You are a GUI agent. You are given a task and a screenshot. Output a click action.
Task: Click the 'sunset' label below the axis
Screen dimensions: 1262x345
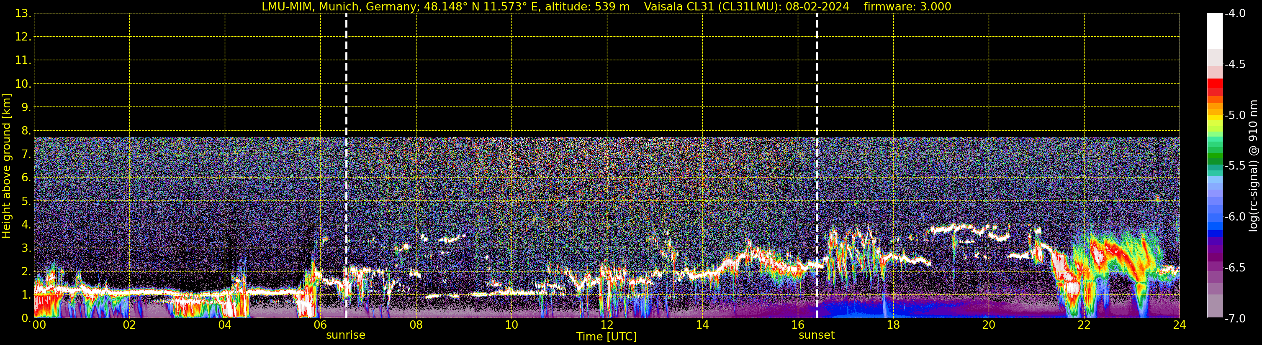[x=816, y=335]
